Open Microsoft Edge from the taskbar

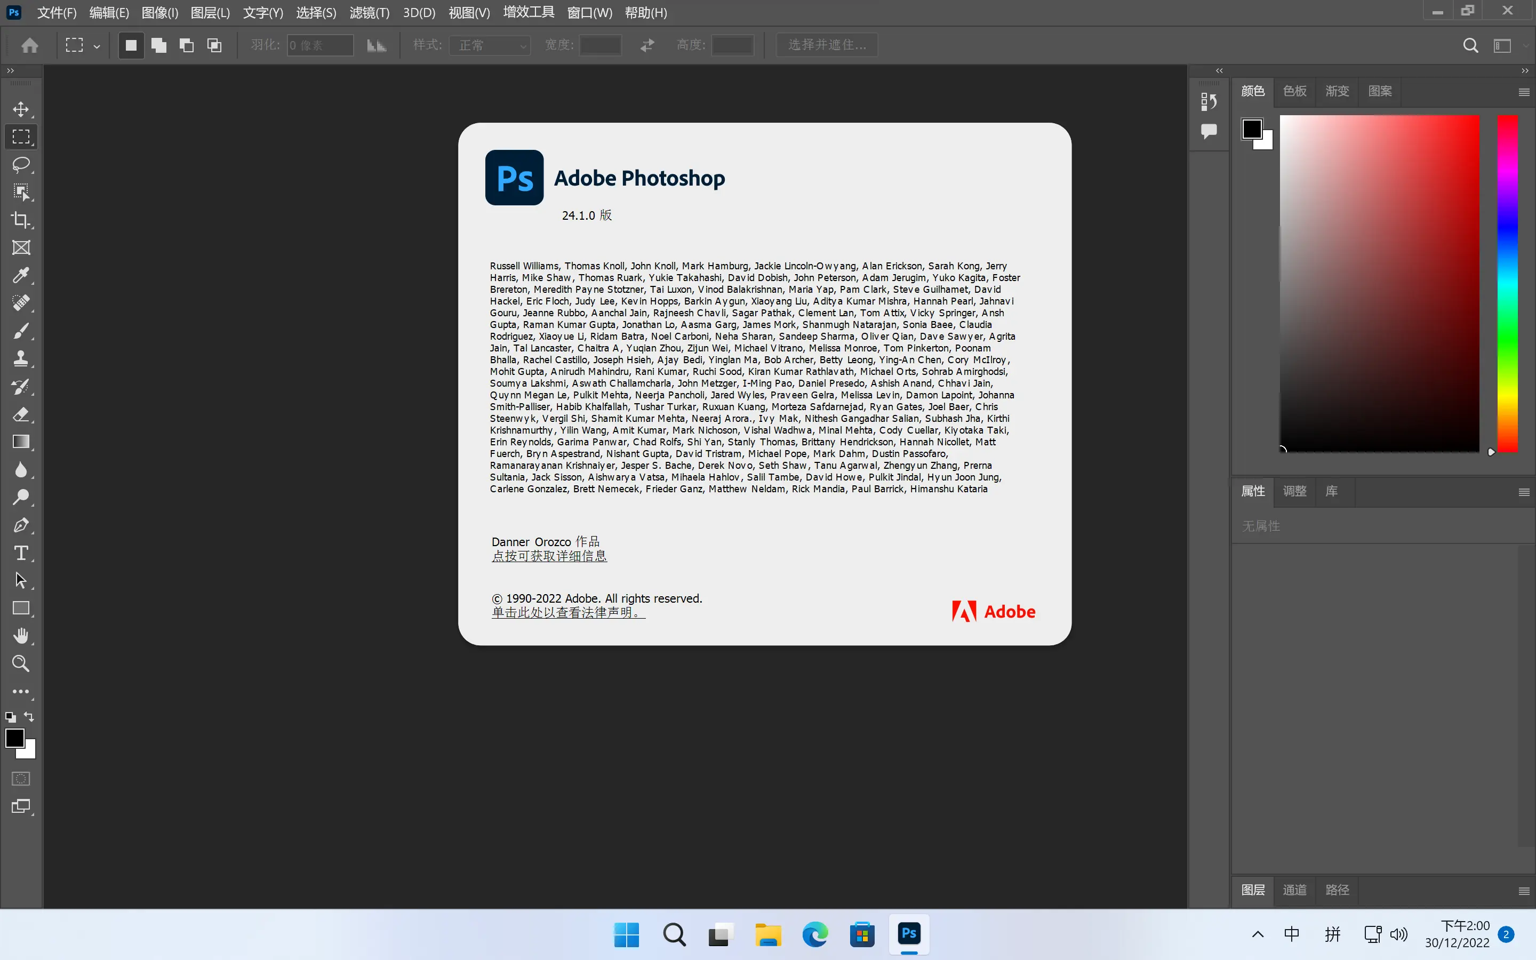(815, 934)
